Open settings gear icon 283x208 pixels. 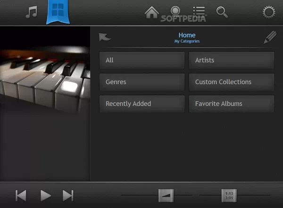(269, 12)
